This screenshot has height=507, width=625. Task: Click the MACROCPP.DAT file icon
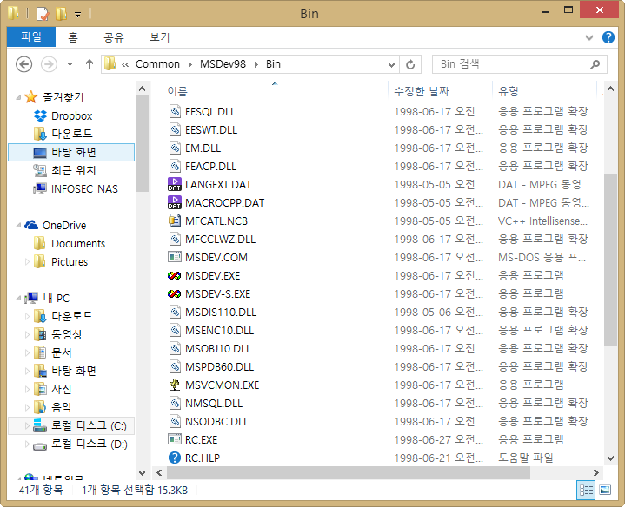coord(175,202)
